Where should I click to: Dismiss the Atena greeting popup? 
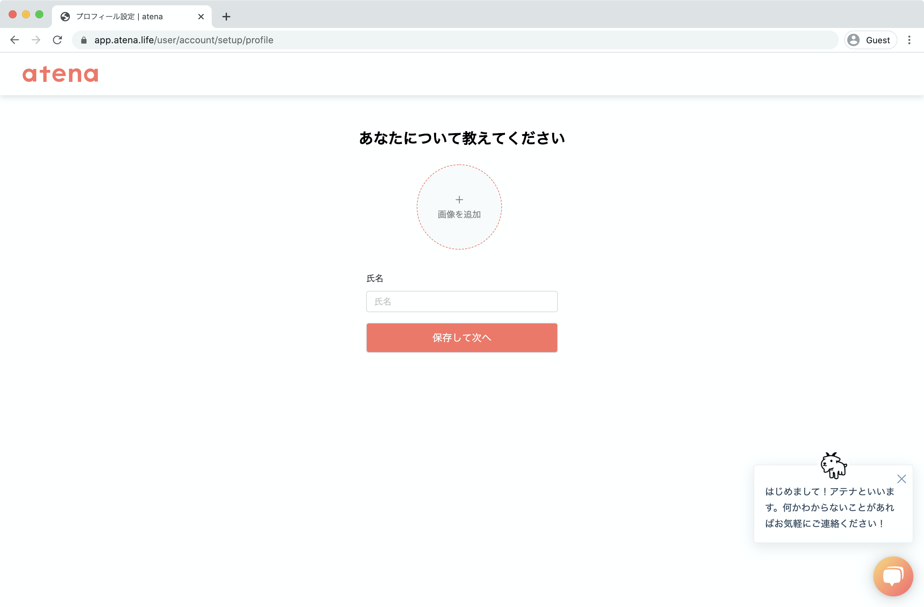901,479
